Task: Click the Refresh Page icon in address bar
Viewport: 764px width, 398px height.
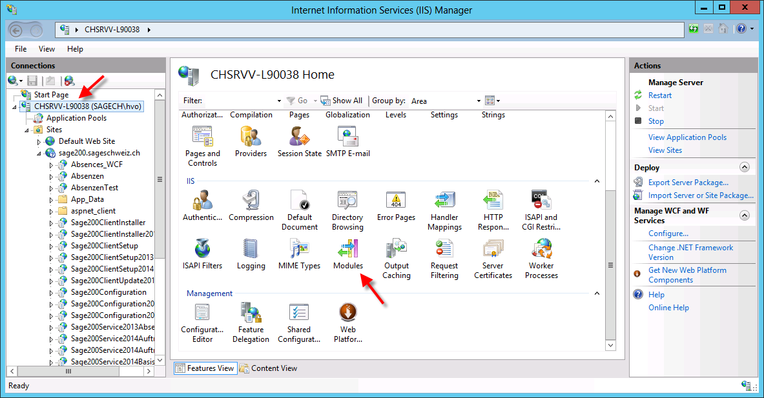Action: tap(694, 29)
